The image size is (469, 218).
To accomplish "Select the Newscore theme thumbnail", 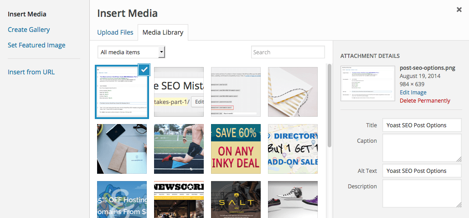I will click(179, 199).
